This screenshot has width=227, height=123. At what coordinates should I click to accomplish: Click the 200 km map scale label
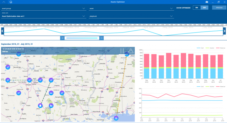[x=5, y=52]
